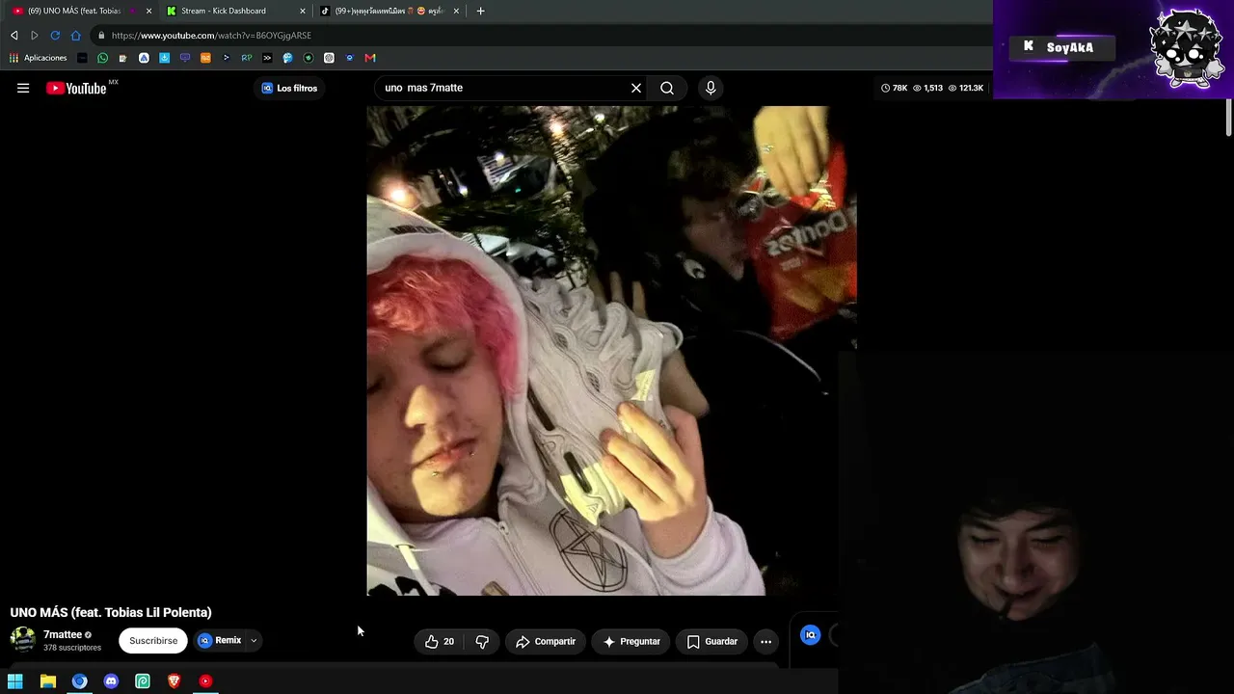Viewport: 1234px width, 694px height.
Task: Open the WhatsApp bookmark
Action: tap(102, 58)
